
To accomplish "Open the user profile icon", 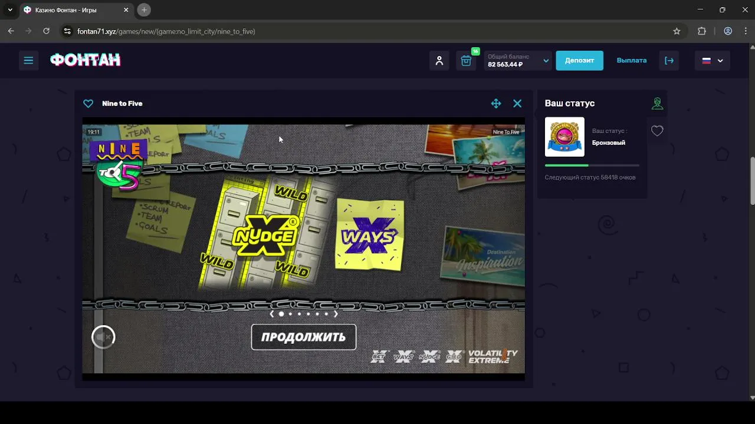I will 439,60.
